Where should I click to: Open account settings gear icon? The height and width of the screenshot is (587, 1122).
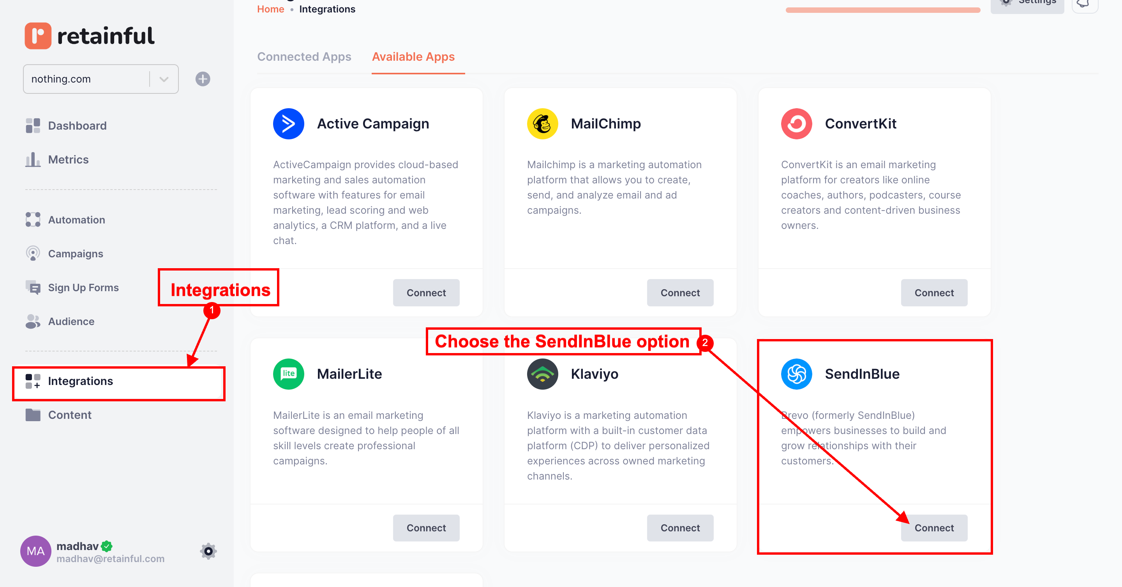coord(208,551)
